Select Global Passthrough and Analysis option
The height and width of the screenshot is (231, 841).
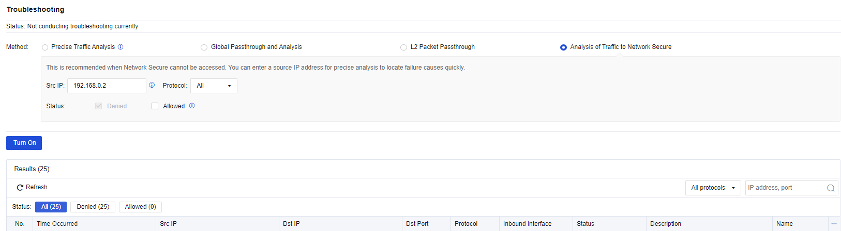[204, 47]
